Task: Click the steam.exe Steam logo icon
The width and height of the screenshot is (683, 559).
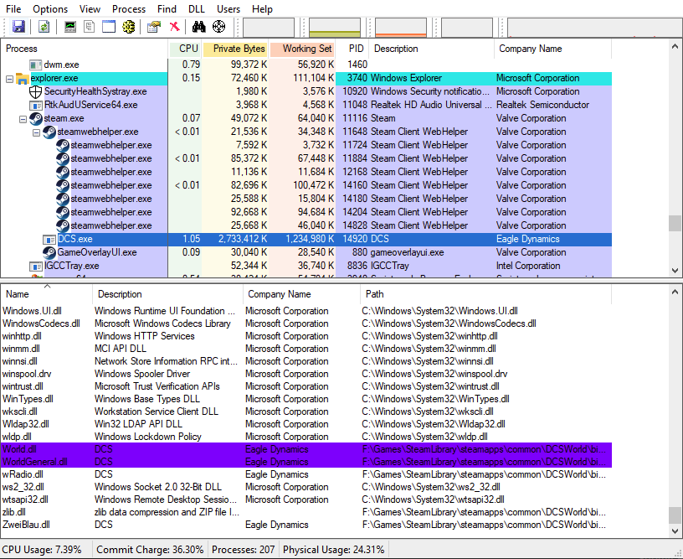Action: [36, 119]
